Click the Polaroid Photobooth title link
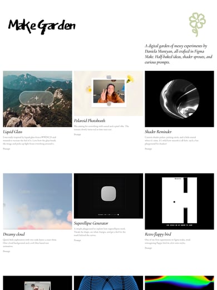This screenshot has width=217, height=290. point(90,120)
